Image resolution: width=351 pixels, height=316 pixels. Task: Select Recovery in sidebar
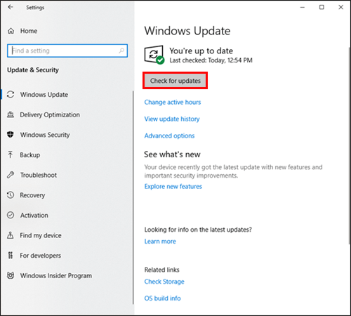32,195
